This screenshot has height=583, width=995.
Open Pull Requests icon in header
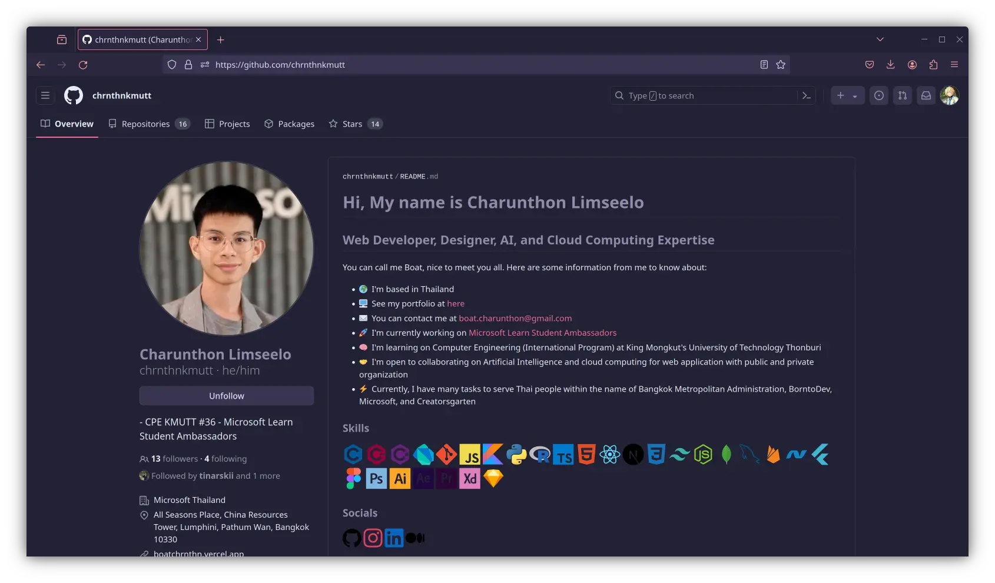pyautogui.click(x=903, y=95)
